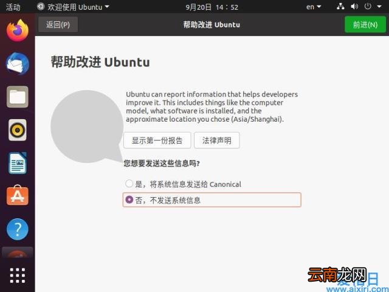Open the 欢迎使用 Ubuntu app menu
This screenshot has width=389, height=292.
coord(73,7)
